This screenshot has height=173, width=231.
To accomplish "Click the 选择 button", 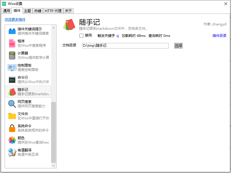I will (178, 46).
